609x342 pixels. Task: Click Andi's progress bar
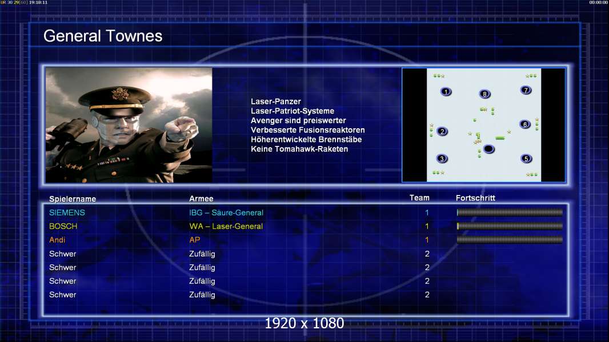point(510,240)
